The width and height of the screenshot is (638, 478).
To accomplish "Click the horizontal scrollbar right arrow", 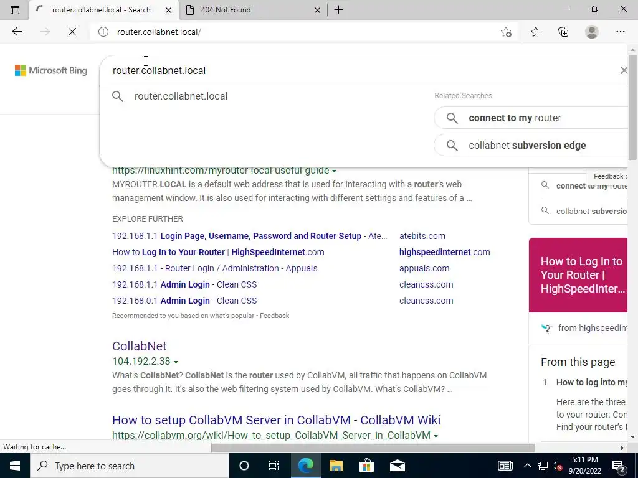I will pos(622,448).
